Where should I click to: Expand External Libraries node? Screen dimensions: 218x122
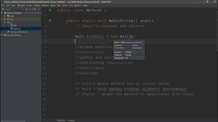[x=2, y=35]
